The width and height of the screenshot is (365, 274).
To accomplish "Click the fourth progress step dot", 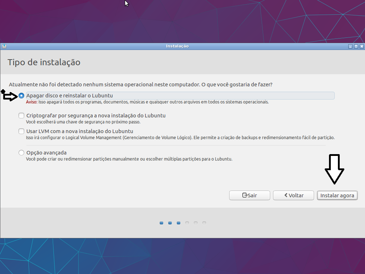I will tap(187, 223).
